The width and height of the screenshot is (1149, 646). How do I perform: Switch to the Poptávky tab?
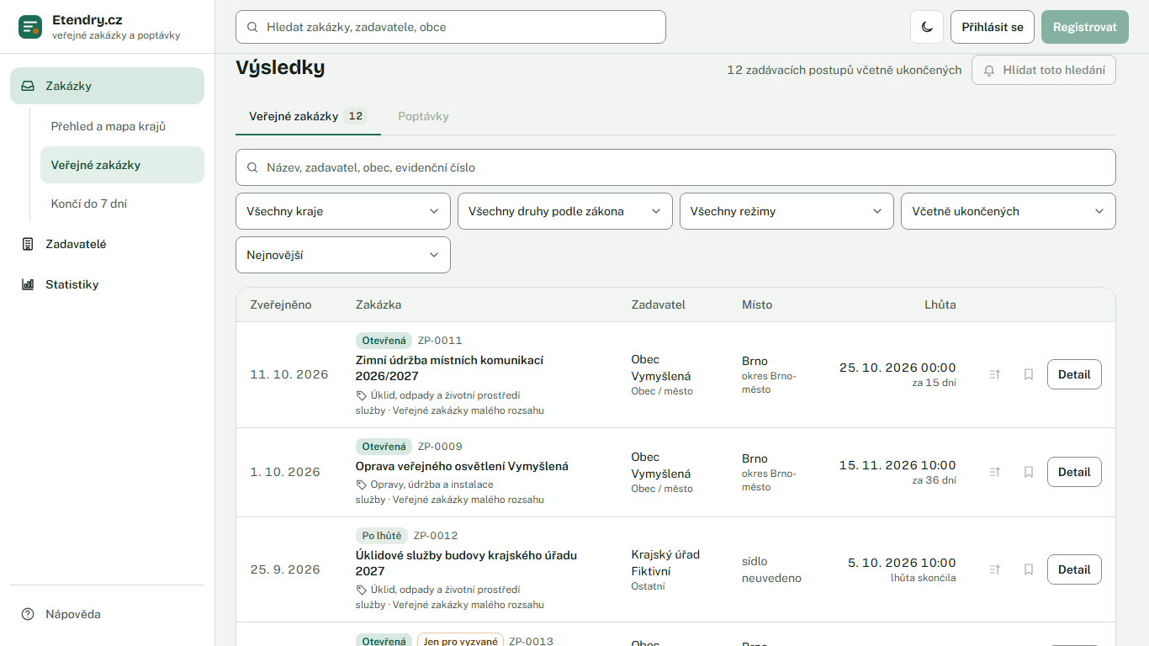[x=423, y=116]
